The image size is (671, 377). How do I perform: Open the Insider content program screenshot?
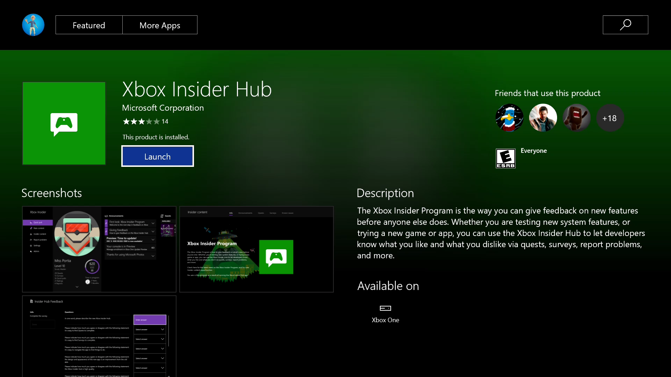[256, 249]
